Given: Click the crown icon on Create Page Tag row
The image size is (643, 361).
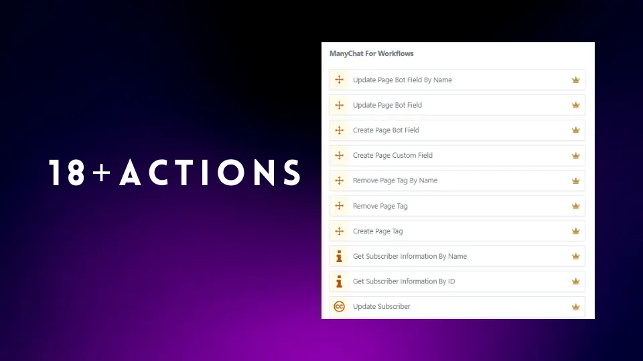Looking at the screenshot, I should point(576,231).
